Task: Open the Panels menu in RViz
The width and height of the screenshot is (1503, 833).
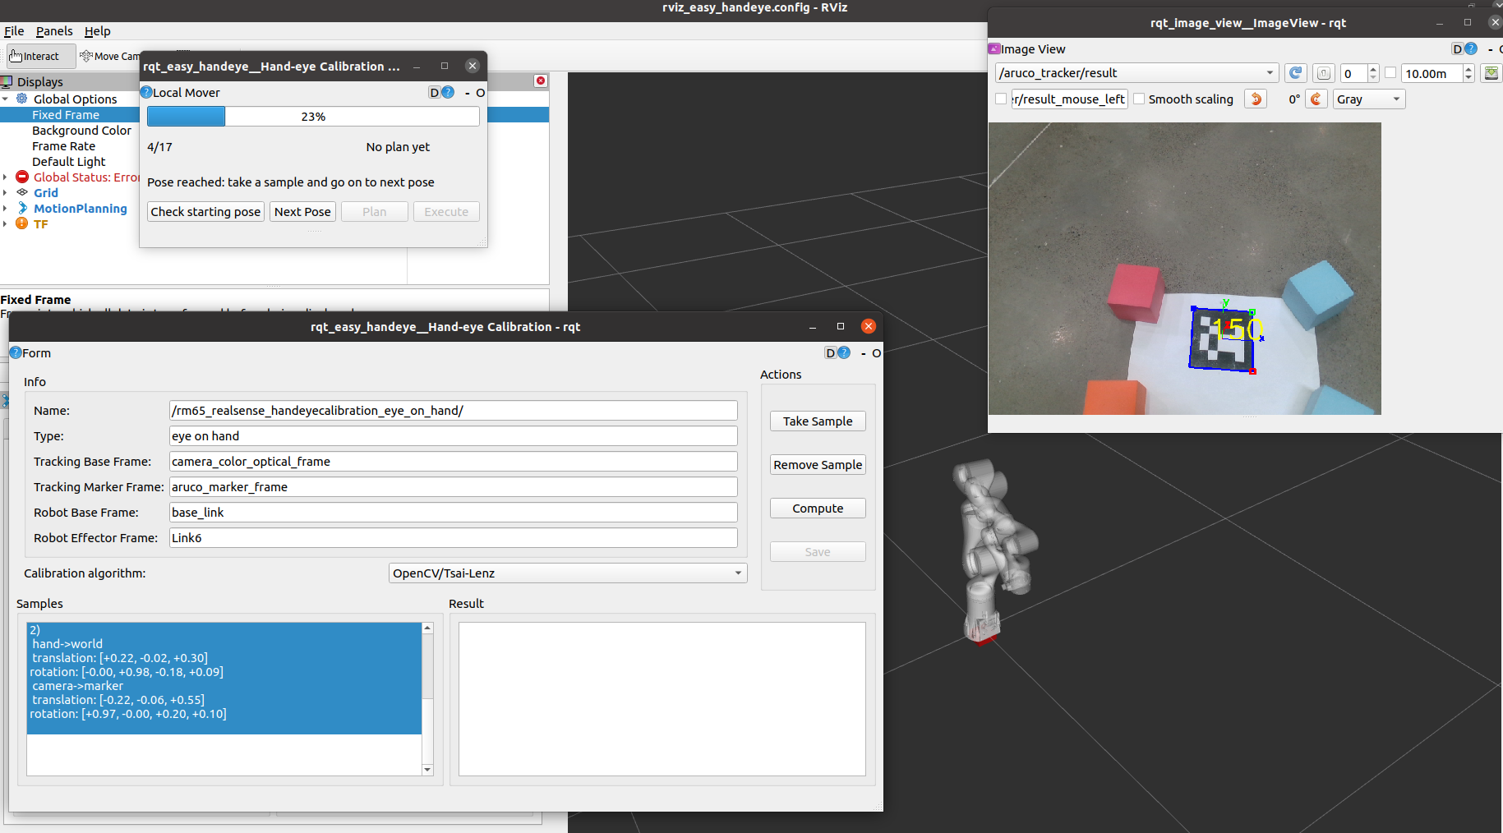Action: click(54, 31)
